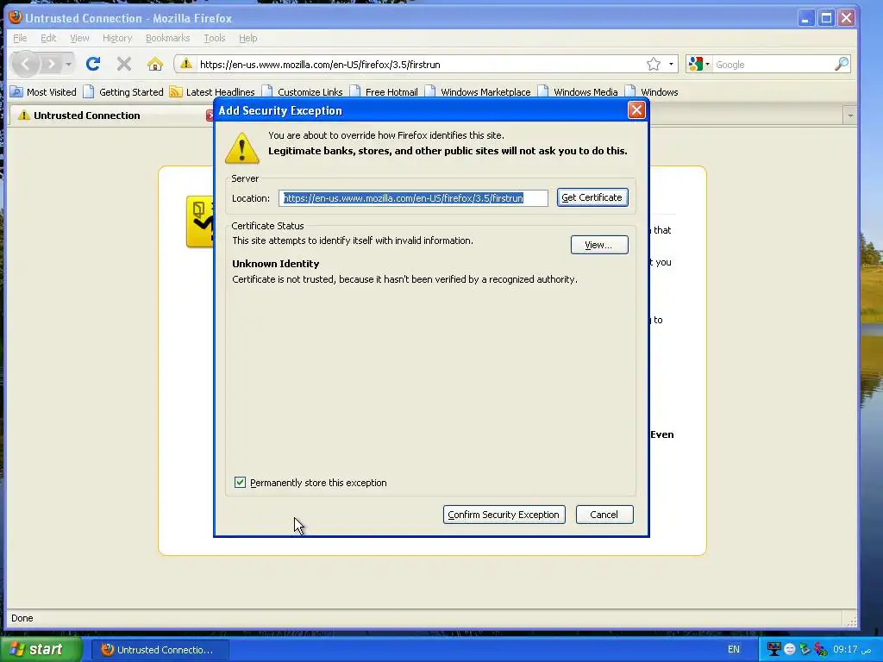The image size is (883, 662).
Task: Click the warning site identity icon in address bar
Action: (186, 64)
